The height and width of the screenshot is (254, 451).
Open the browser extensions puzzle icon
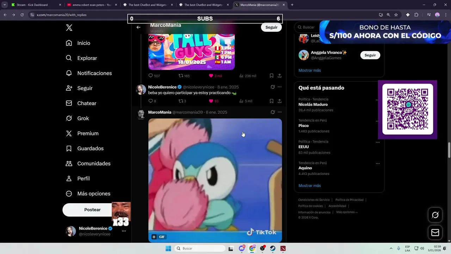(x=416, y=15)
